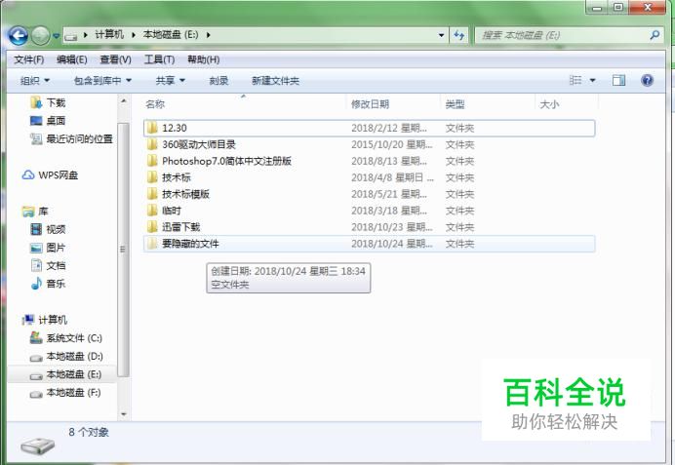Click the magnifier search icon
675x465 pixels.
point(655,35)
